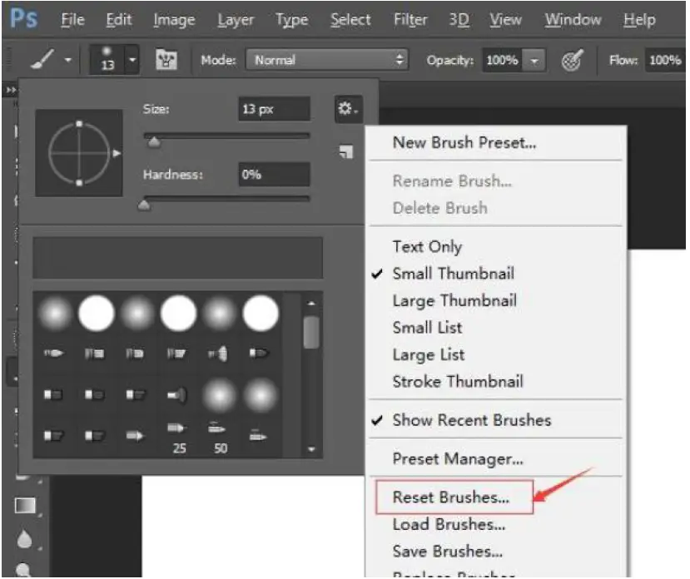The height and width of the screenshot is (579, 690).
Task: Select first hard round brush thumbnail
Action: point(96,314)
